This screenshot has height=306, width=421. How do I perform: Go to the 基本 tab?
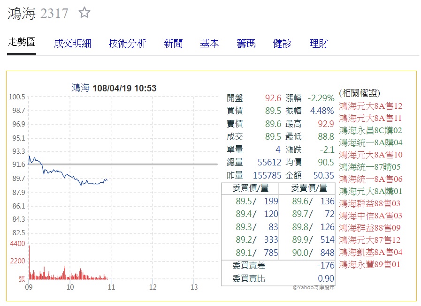coord(209,44)
